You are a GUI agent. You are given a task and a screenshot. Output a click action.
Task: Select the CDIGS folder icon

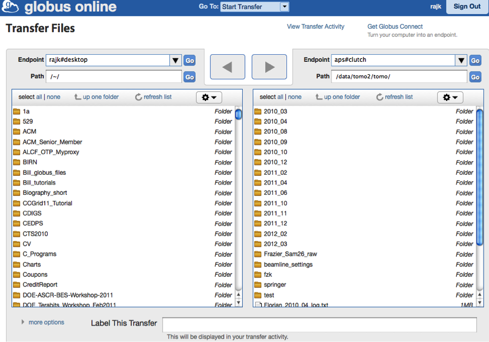pos(17,213)
